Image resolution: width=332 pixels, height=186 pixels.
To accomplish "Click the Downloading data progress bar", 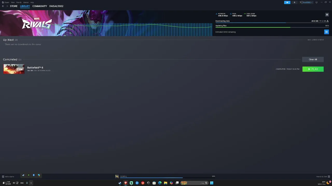I will [272, 23].
